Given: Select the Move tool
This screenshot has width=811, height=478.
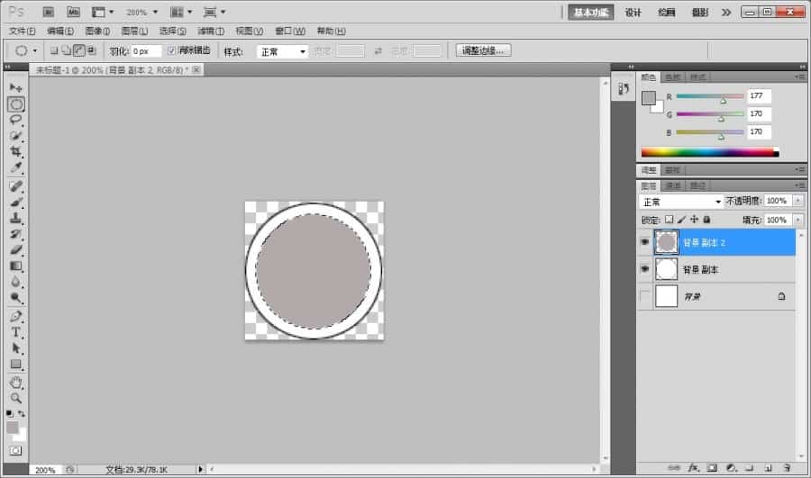Looking at the screenshot, I should pyautogui.click(x=15, y=87).
